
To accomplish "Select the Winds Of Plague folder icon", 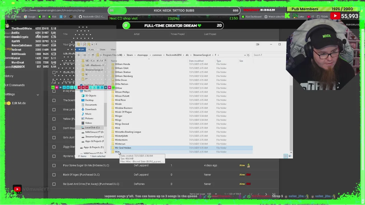I will [x=113, y=112].
